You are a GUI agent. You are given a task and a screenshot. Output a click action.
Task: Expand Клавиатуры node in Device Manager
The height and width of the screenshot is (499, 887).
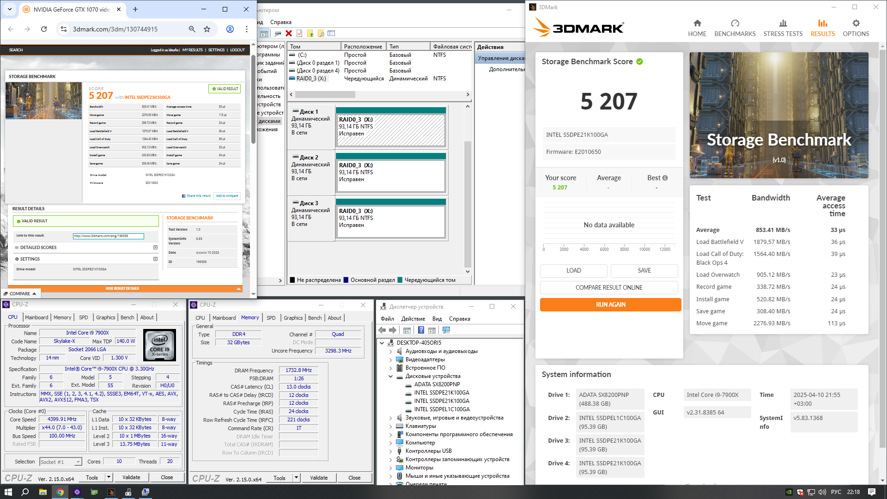pos(391,426)
